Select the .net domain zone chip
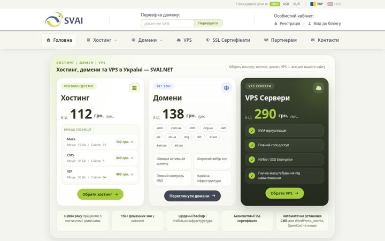 (223, 128)
